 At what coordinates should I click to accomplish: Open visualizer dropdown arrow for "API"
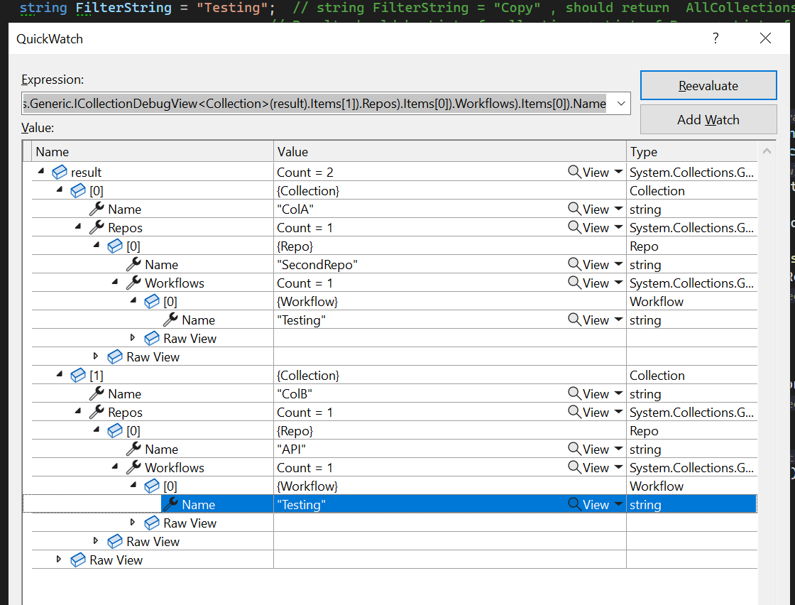point(618,449)
